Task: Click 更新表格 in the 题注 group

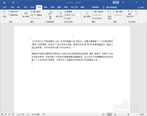Action: pos(96,15)
